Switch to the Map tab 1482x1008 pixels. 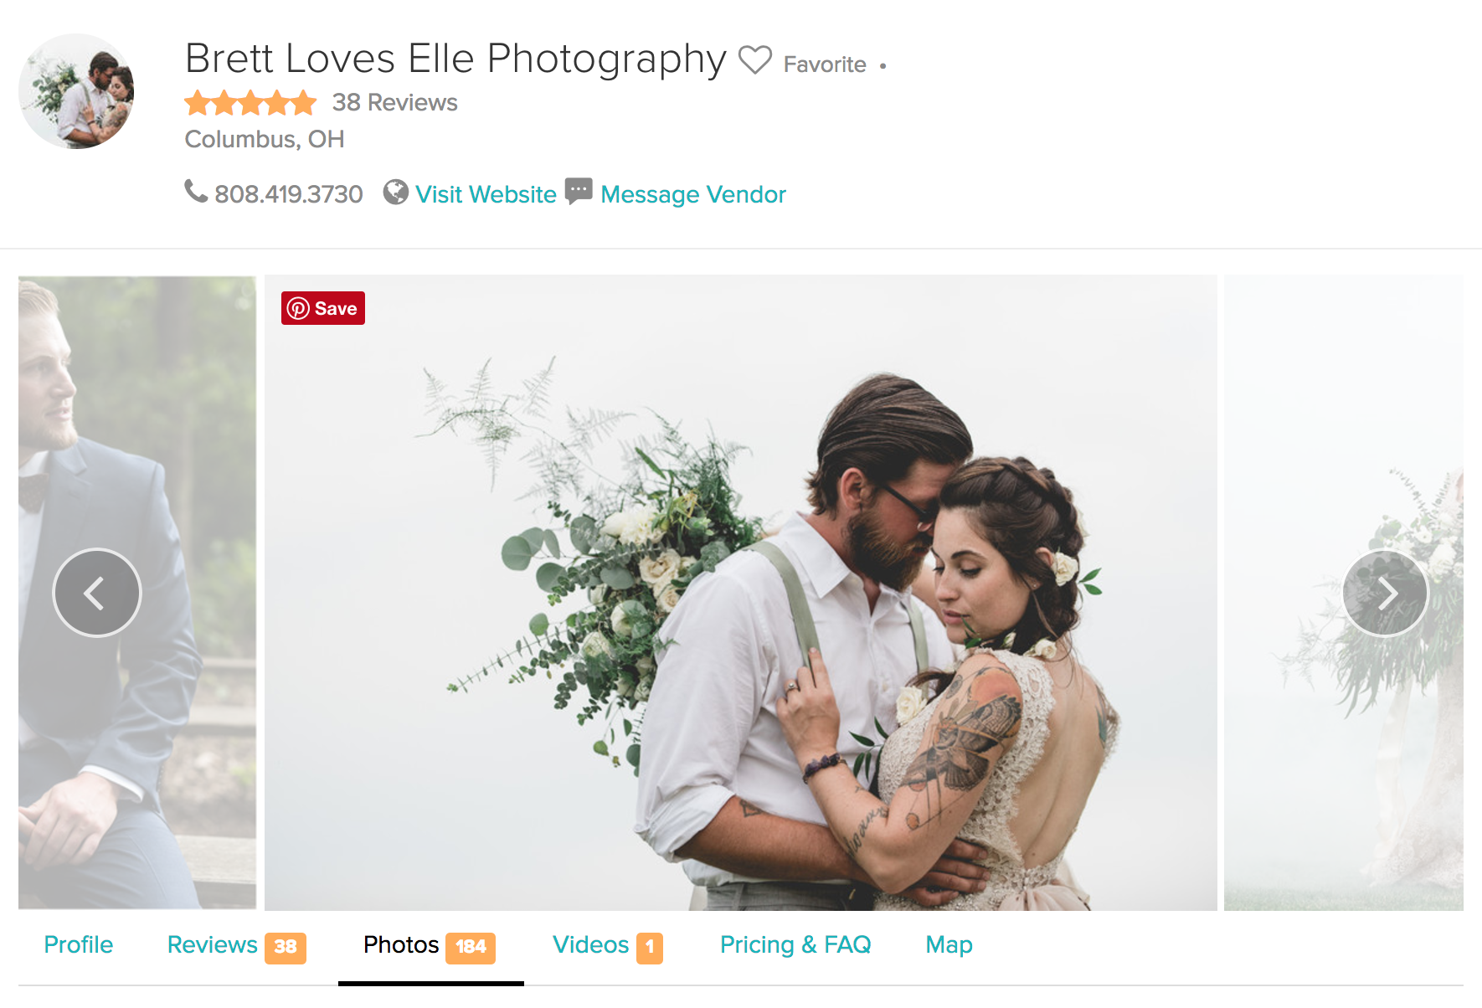tap(949, 944)
